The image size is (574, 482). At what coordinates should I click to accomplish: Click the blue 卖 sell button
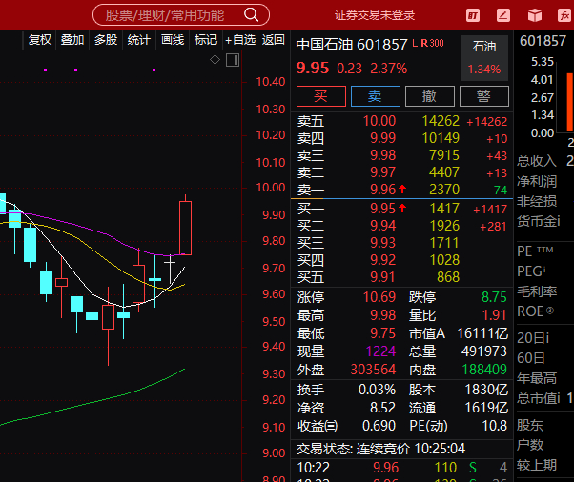[x=376, y=96]
